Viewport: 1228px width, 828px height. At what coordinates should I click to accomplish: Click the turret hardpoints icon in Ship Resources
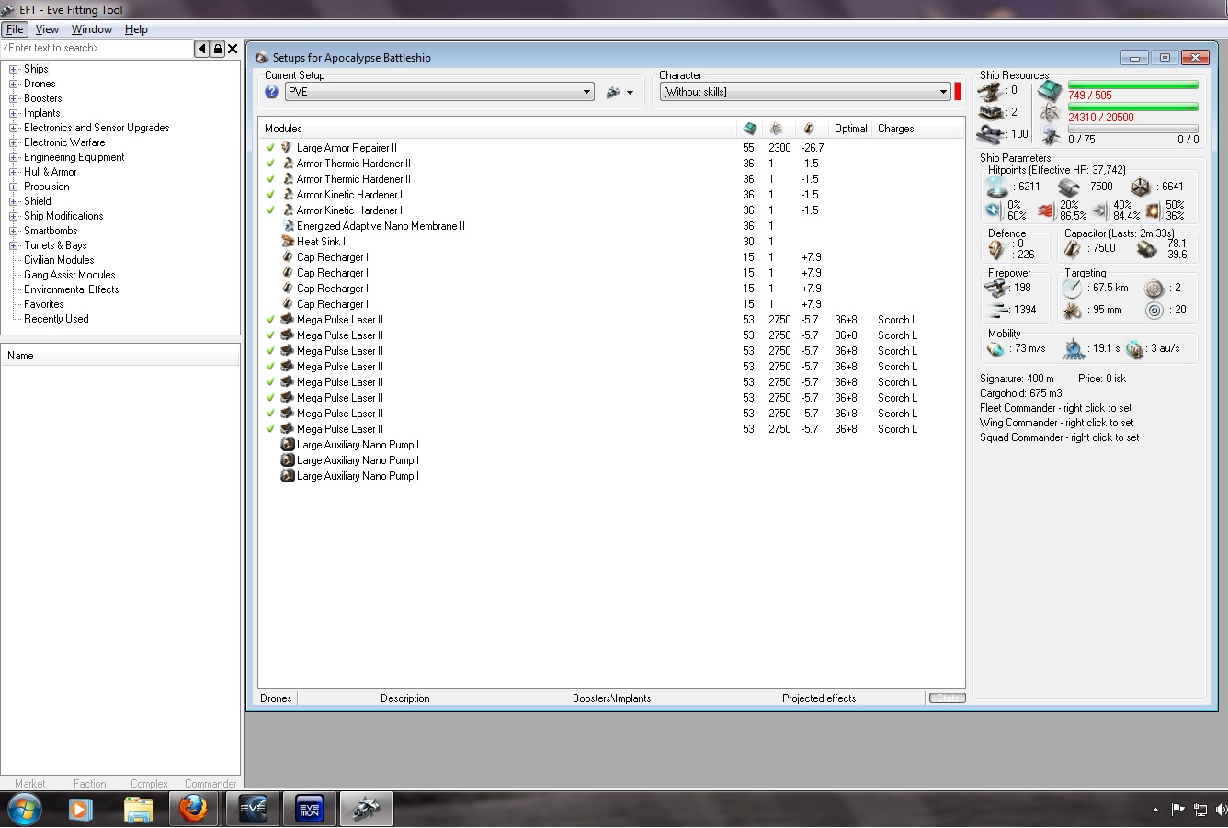click(990, 91)
